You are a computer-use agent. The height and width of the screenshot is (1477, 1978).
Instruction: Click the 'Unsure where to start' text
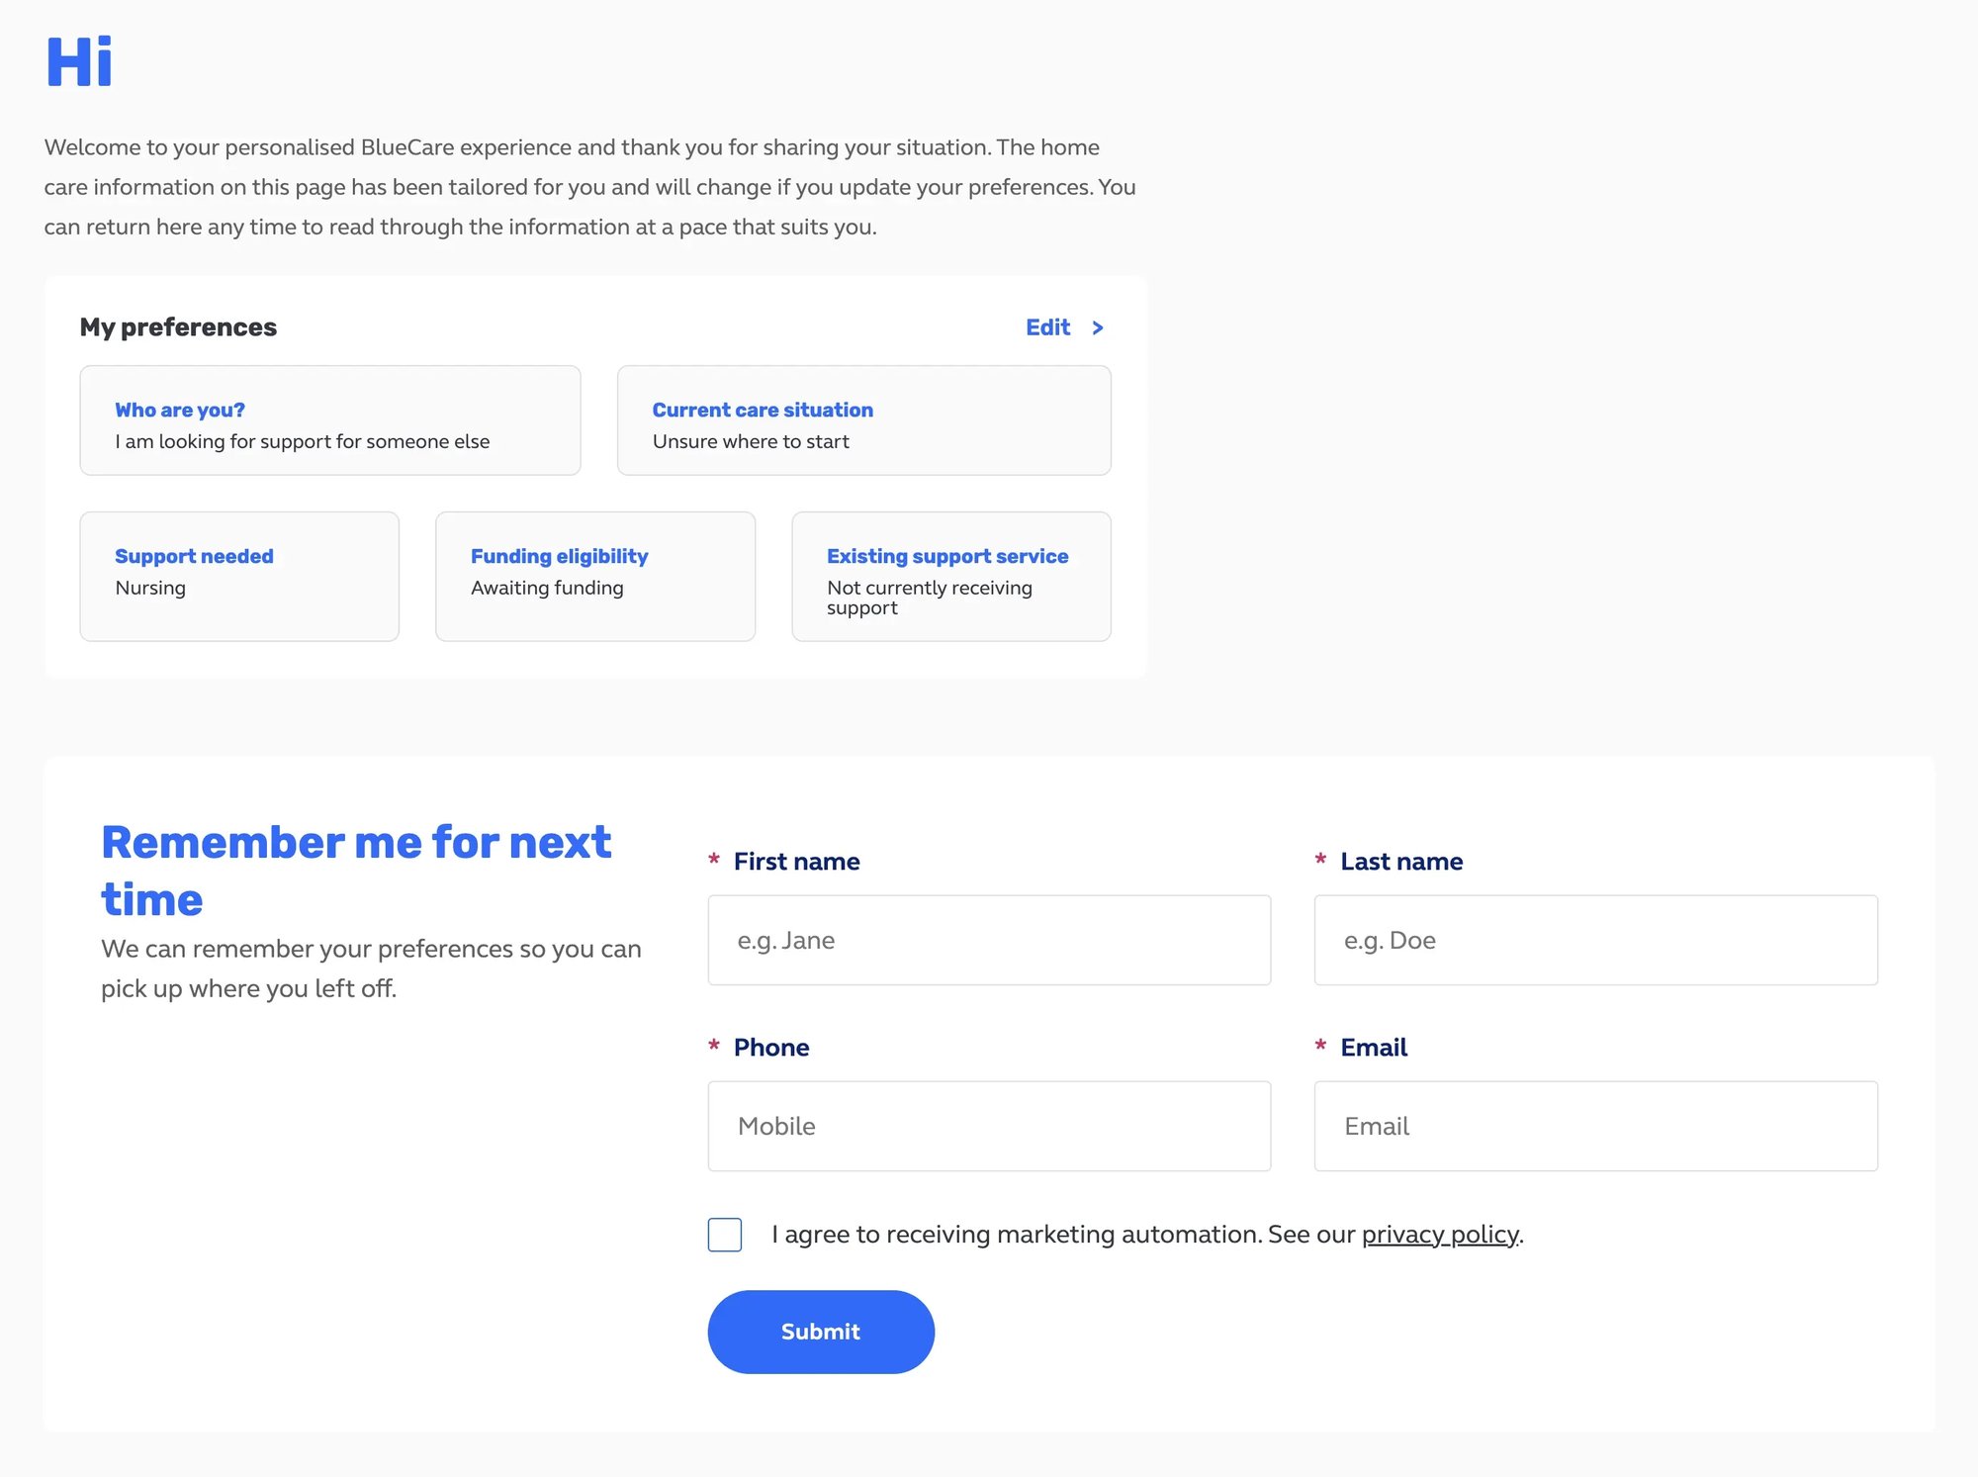tap(750, 441)
